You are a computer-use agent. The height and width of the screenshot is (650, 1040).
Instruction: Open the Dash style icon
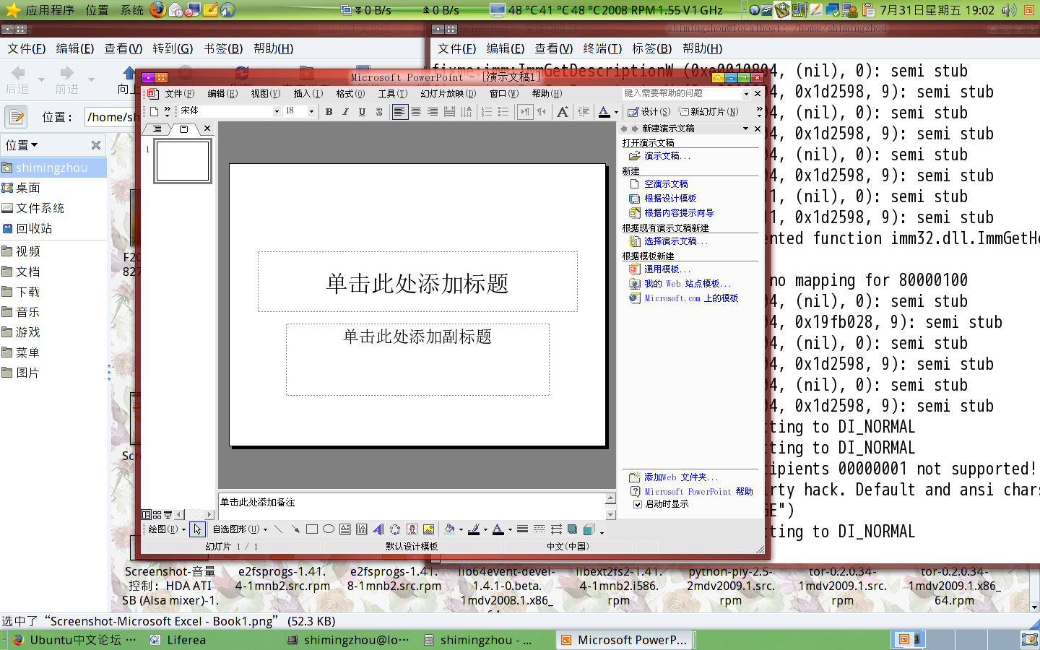pos(539,529)
